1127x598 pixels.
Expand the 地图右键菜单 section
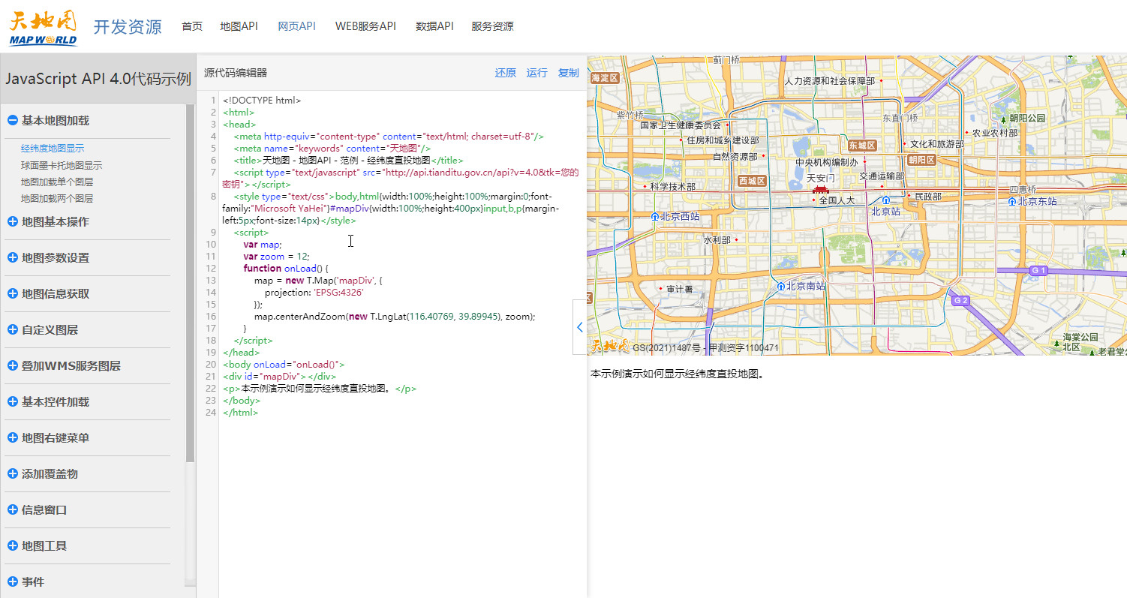(13, 437)
